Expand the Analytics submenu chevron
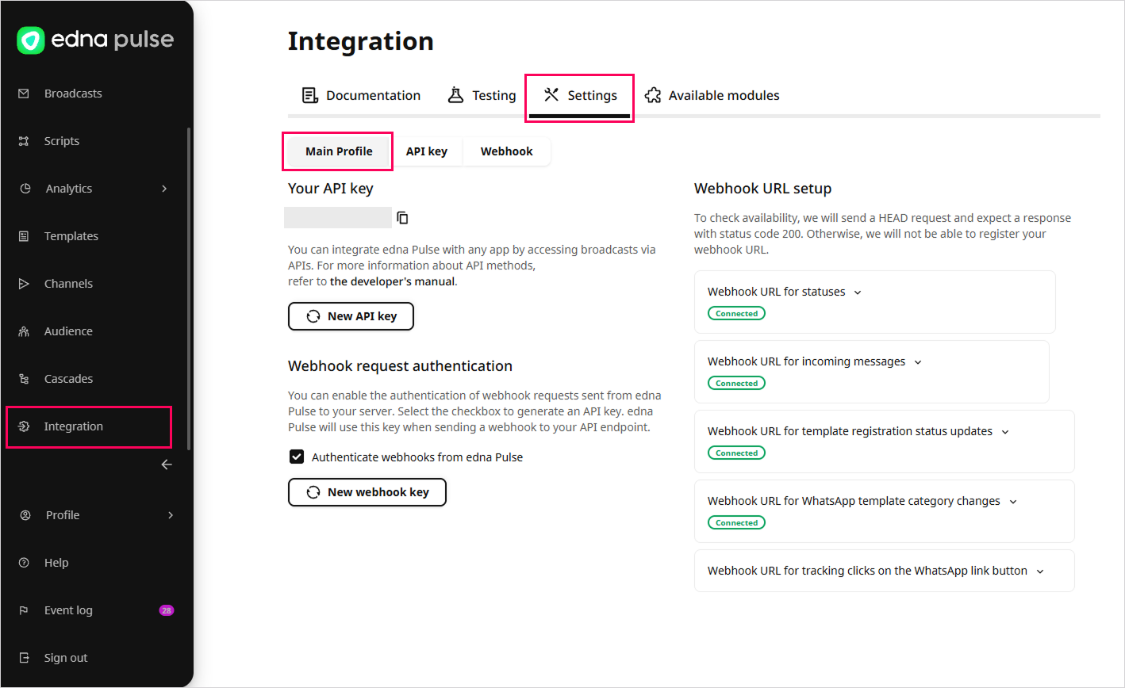This screenshot has height=688, width=1125. [x=164, y=189]
